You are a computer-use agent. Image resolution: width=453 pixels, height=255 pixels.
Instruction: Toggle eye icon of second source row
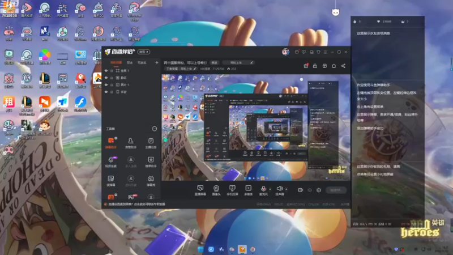pyautogui.click(x=106, y=78)
